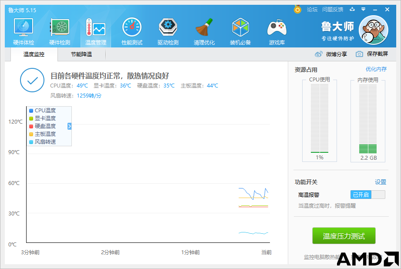Open the 驱动检测 driver detection section
Image resolution: width=401 pixels, height=269 pixels.
click(x=168, y=32)
